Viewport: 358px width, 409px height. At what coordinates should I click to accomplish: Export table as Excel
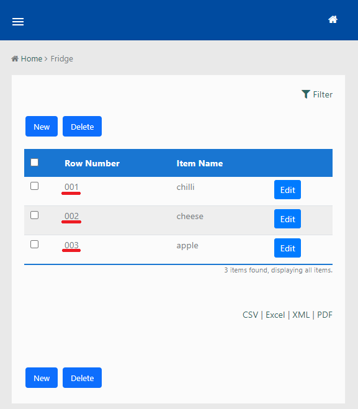point(275,315)
